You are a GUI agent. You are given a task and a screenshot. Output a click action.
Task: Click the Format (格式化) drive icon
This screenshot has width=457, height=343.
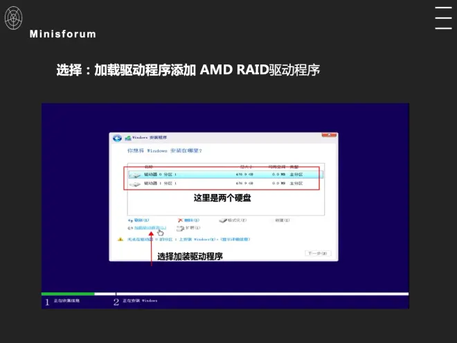point(223,220)
